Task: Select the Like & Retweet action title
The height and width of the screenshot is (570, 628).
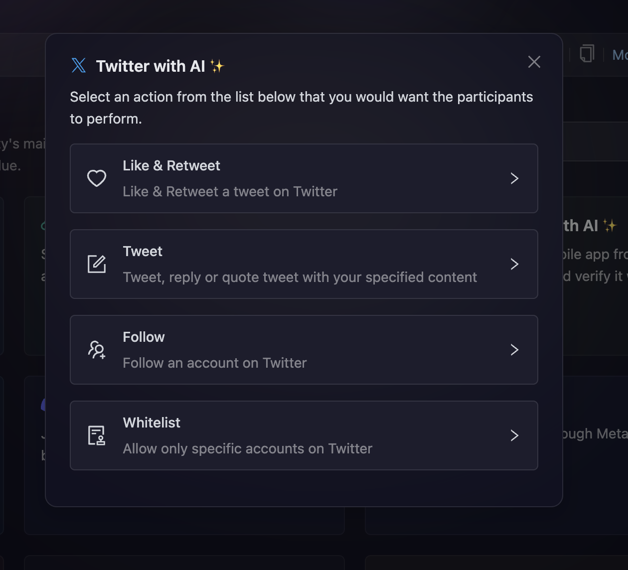Action: coord(171,165)
